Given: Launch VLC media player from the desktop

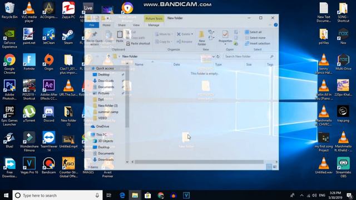Looking at the screenshot, I should click(29, 12).
